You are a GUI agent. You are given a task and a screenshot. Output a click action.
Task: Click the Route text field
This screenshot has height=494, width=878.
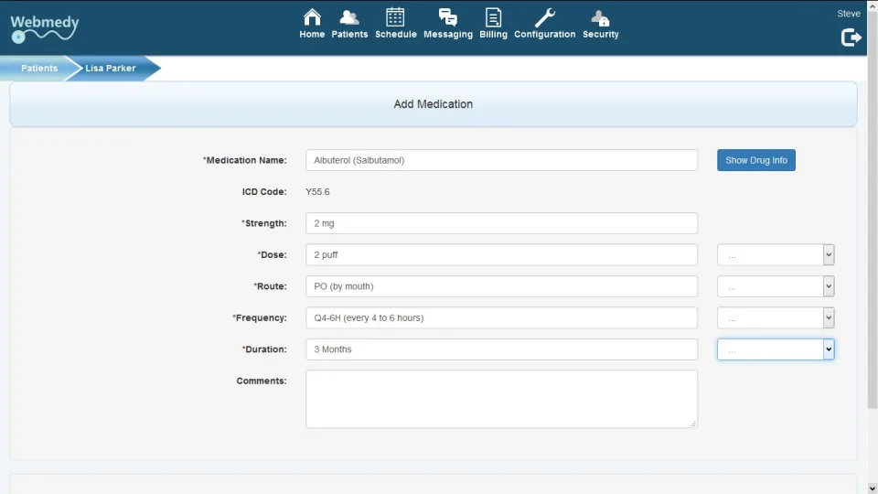coord(502,286)
